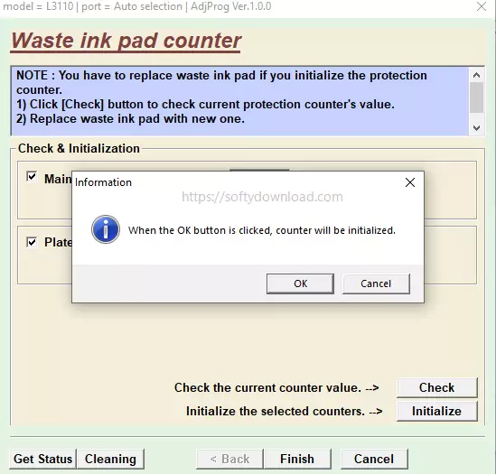Click the note box scroll down arrow

pos(476,127)
